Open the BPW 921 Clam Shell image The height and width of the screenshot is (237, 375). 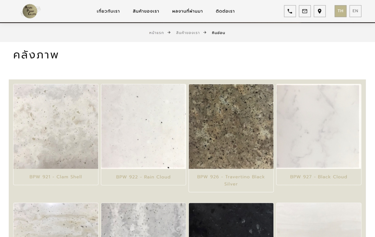(x=56, y=126)
